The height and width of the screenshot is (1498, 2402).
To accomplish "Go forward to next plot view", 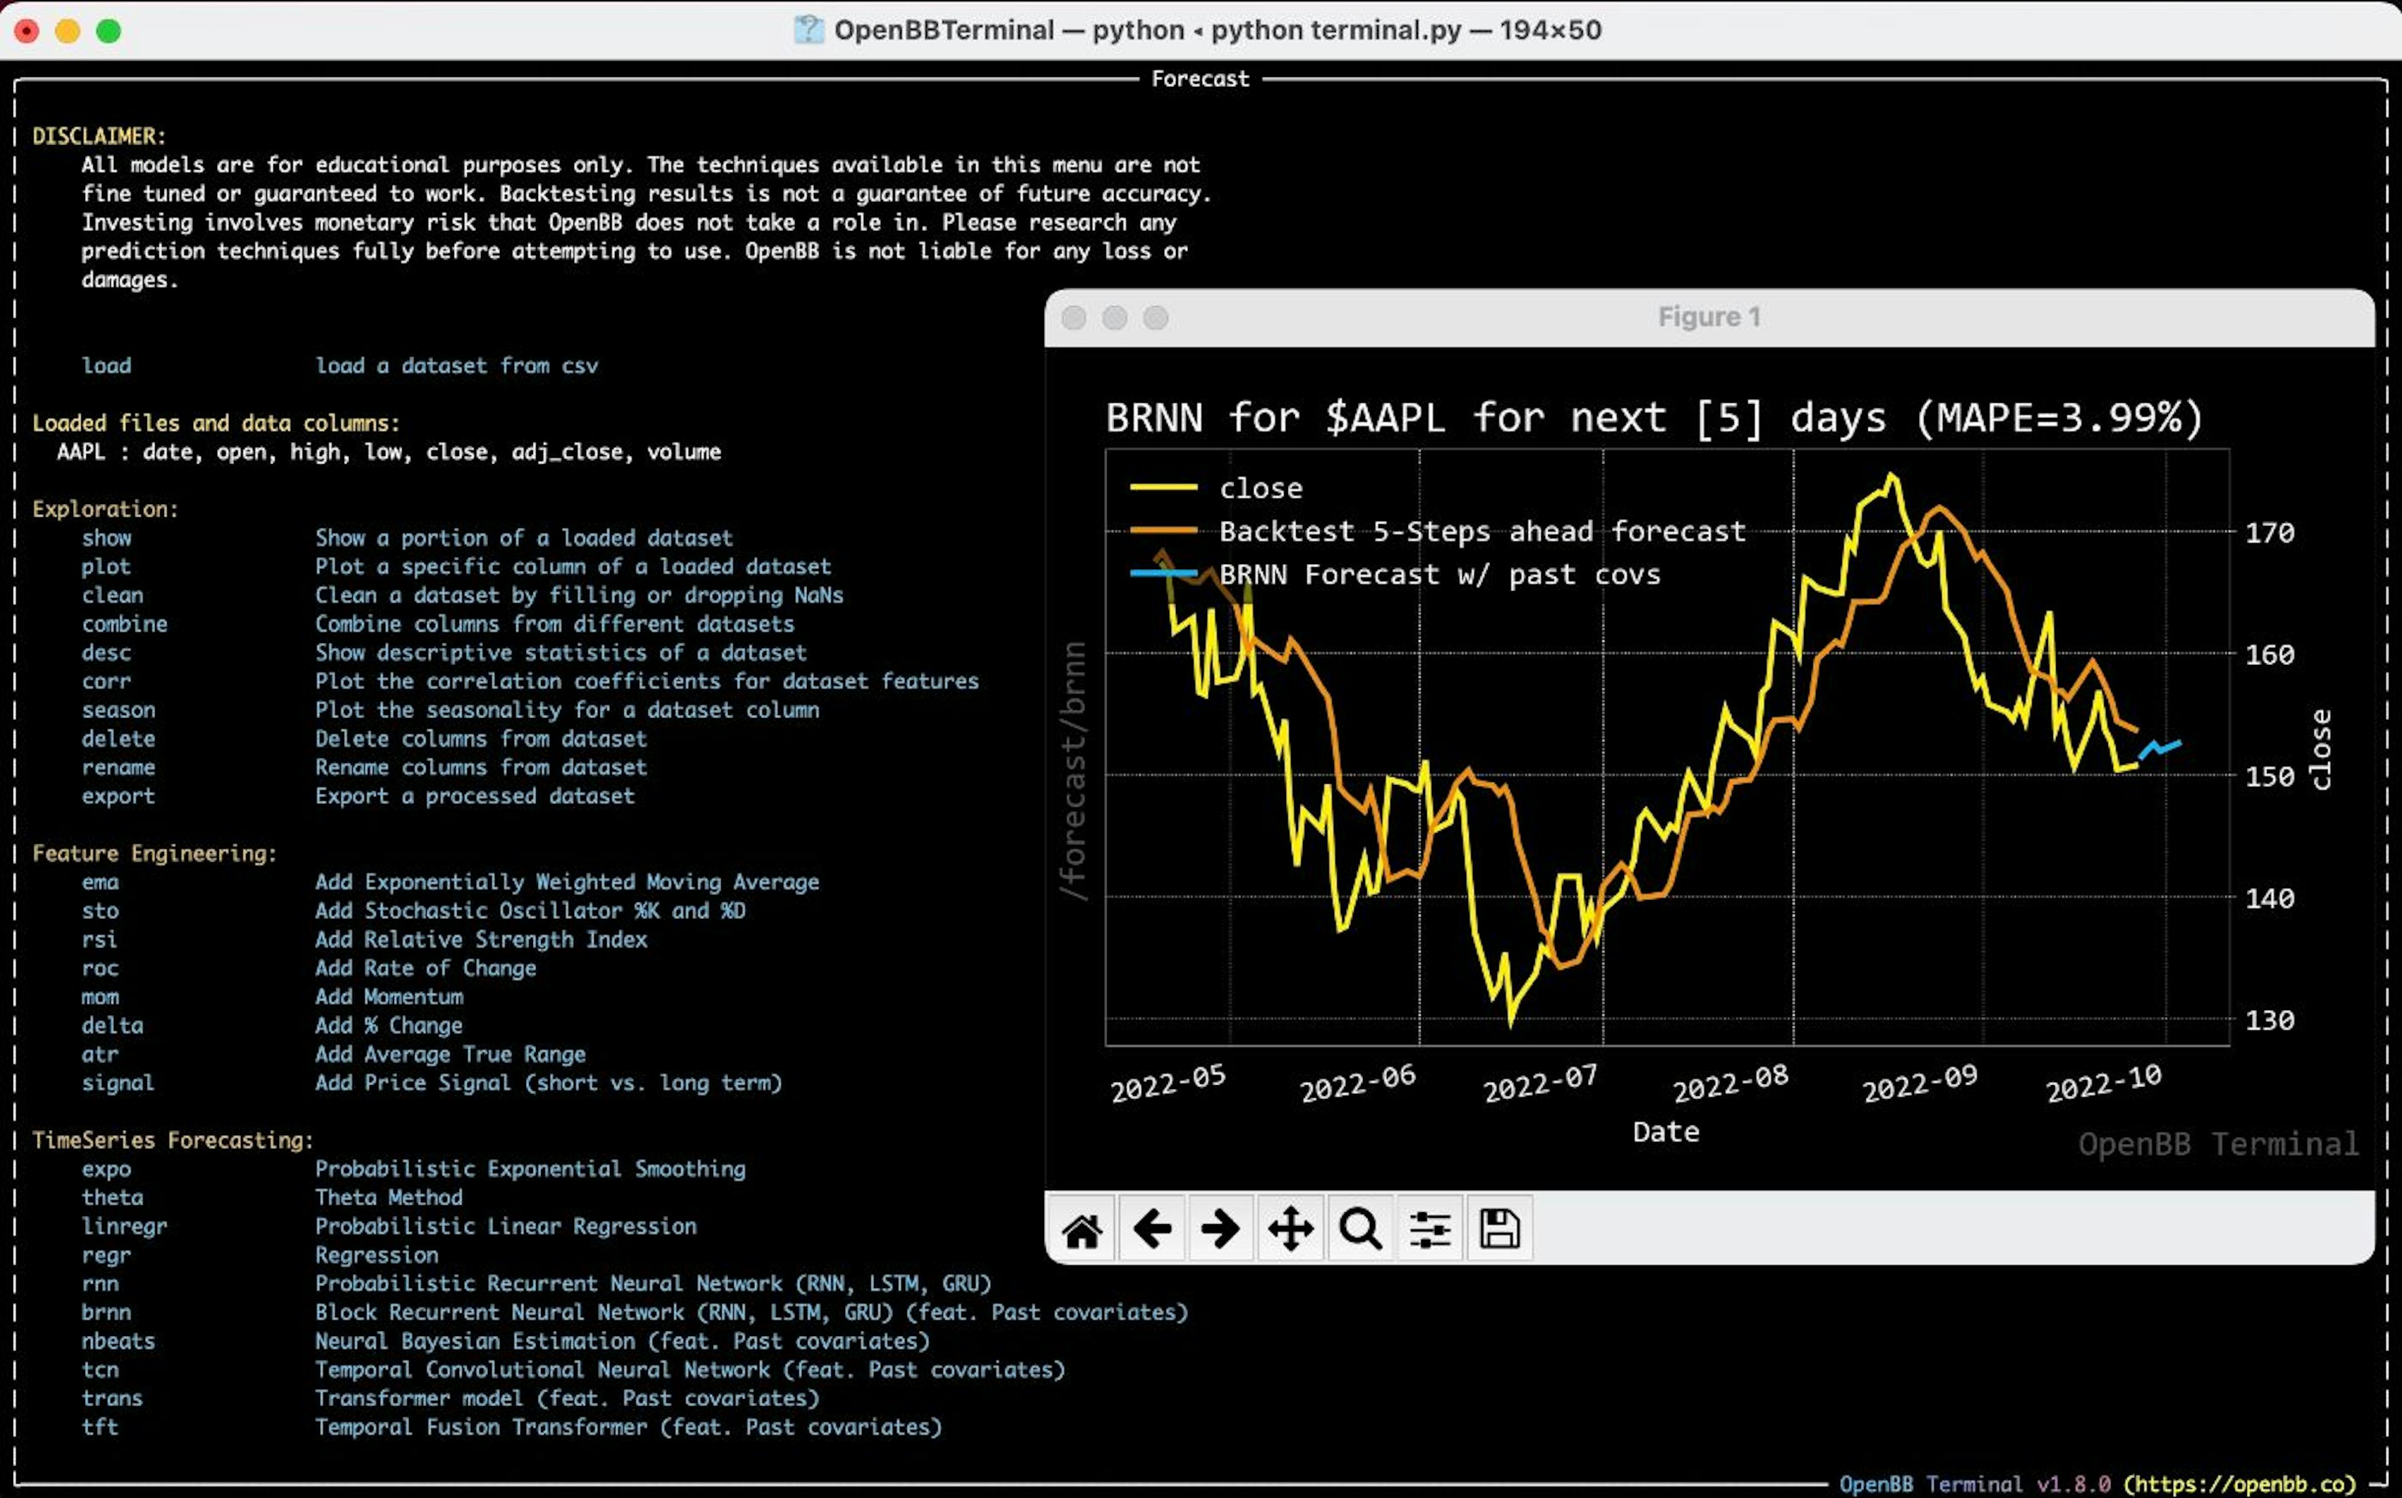I will point(1220,1228).
